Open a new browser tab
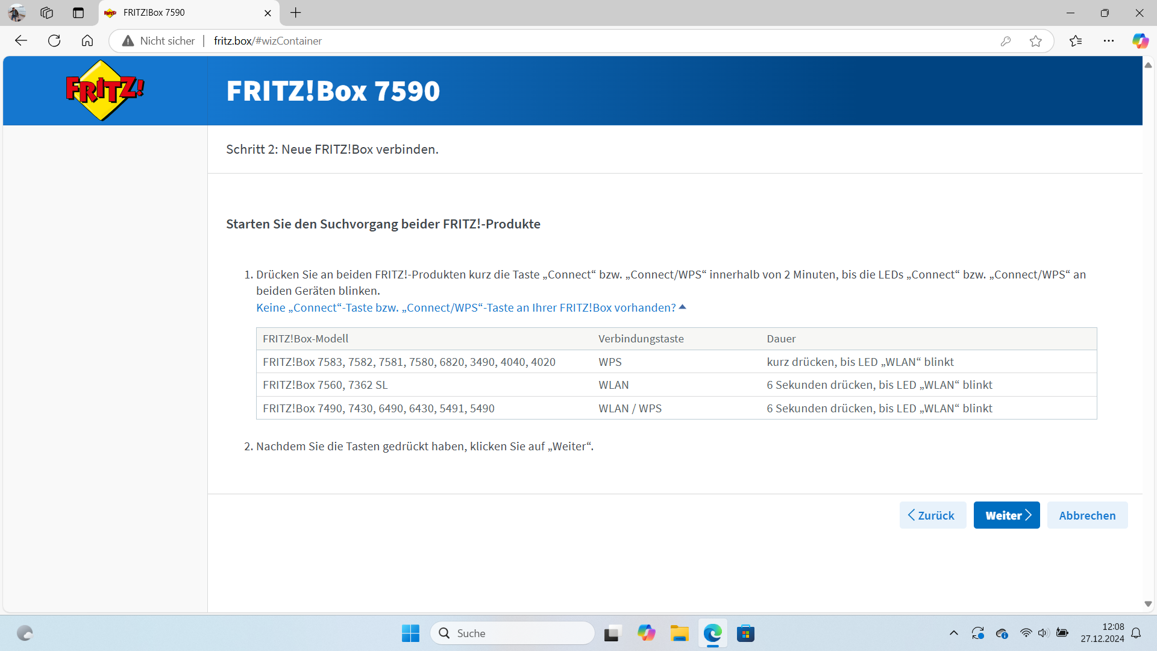 tap(295, 13)
